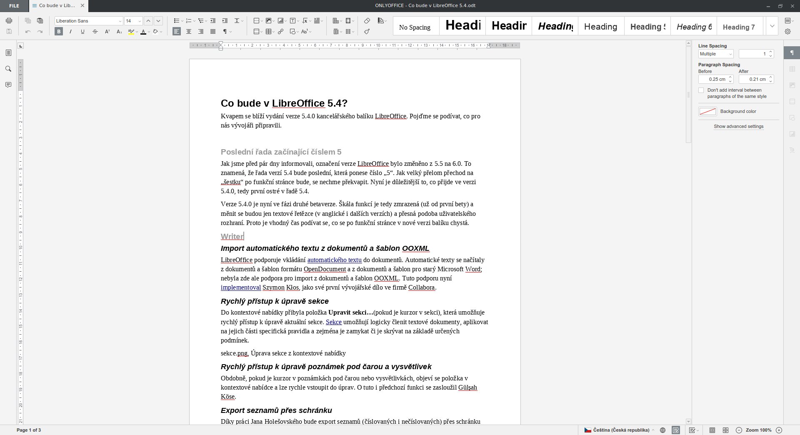Viewport: 800px width, 435px height.
Task: Click the Set document language globe icon
Action: (x=663, y=430)
